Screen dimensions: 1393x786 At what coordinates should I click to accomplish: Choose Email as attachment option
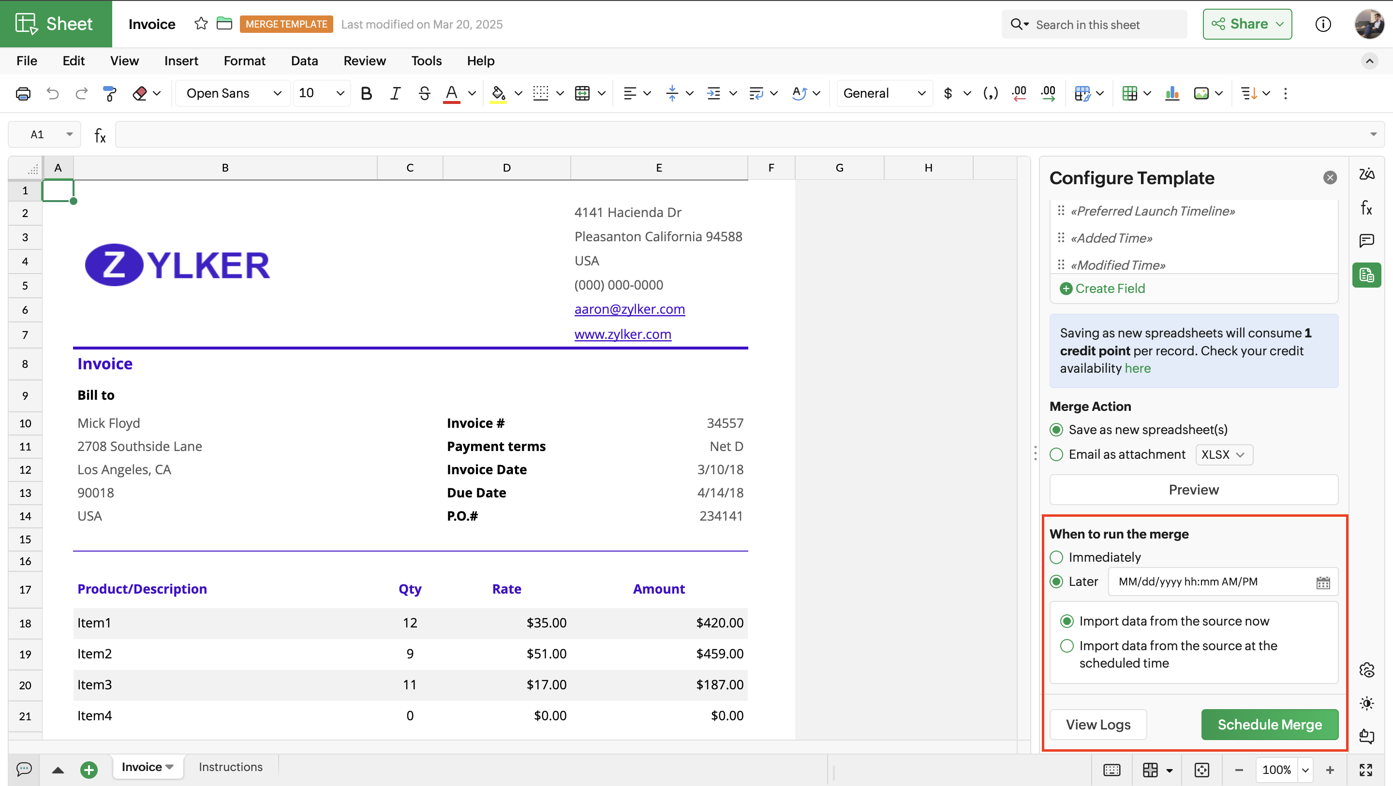(x=1056, y=454)
